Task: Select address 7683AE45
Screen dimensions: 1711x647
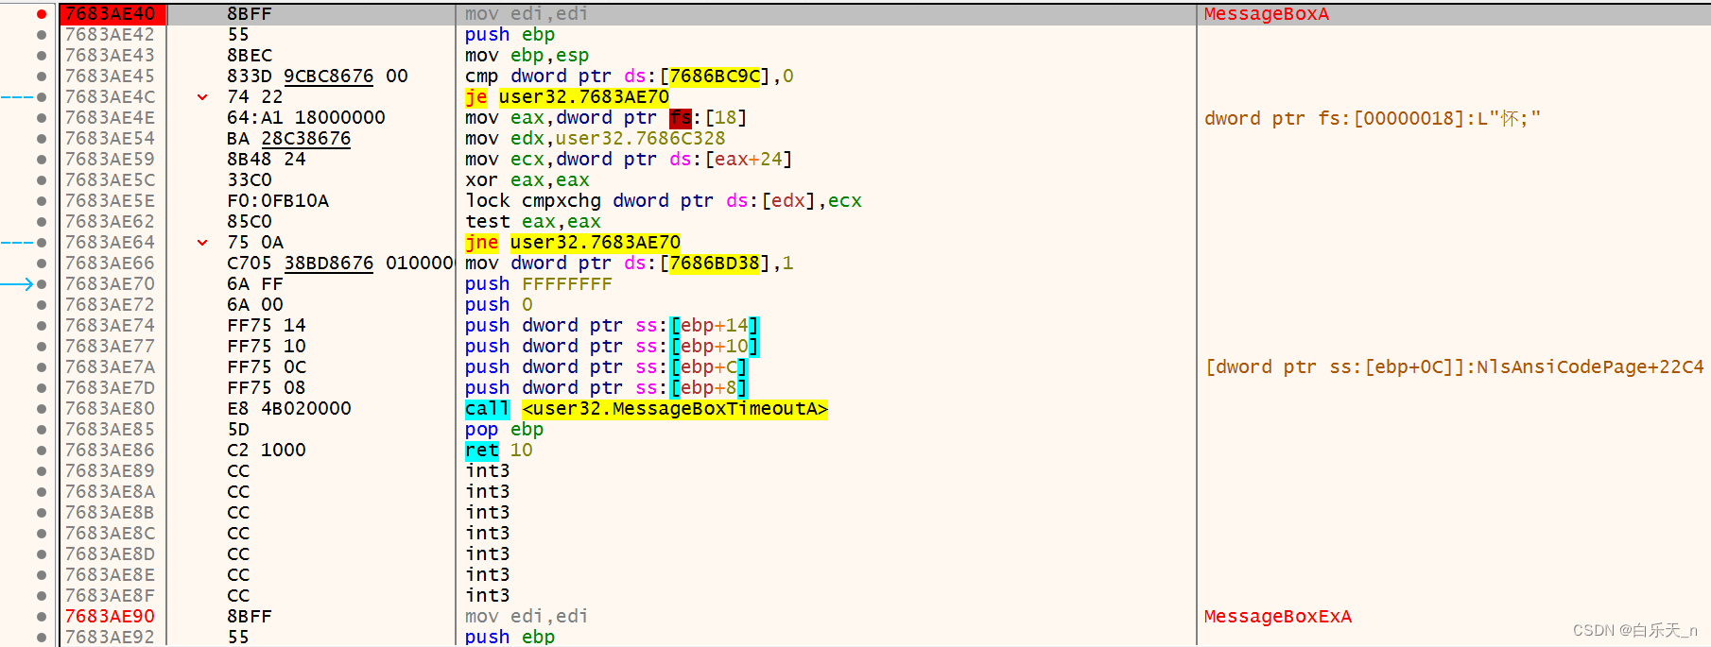Action: click(110, 77)
